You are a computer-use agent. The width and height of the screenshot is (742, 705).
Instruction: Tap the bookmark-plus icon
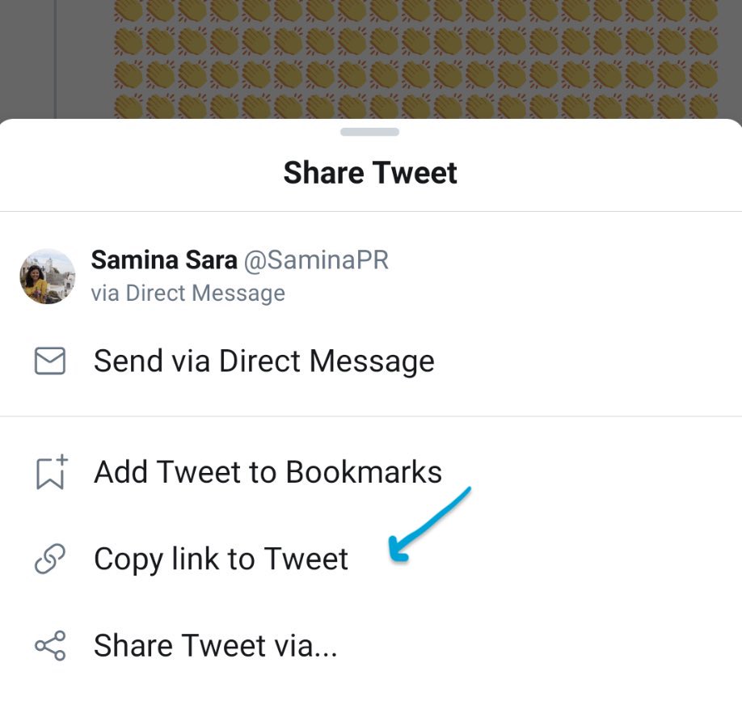point(51,472)
